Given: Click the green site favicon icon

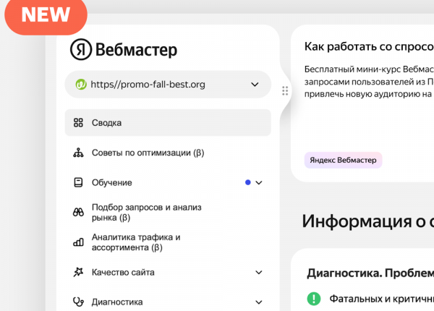Looking at the screenshot, I should click(81, 85).
